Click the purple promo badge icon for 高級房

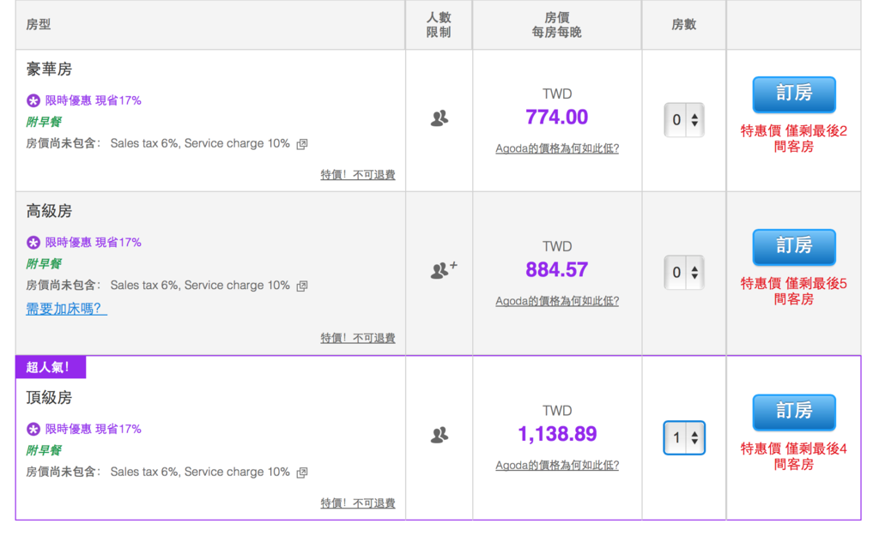pyautogui.click(x=33, y=243)
